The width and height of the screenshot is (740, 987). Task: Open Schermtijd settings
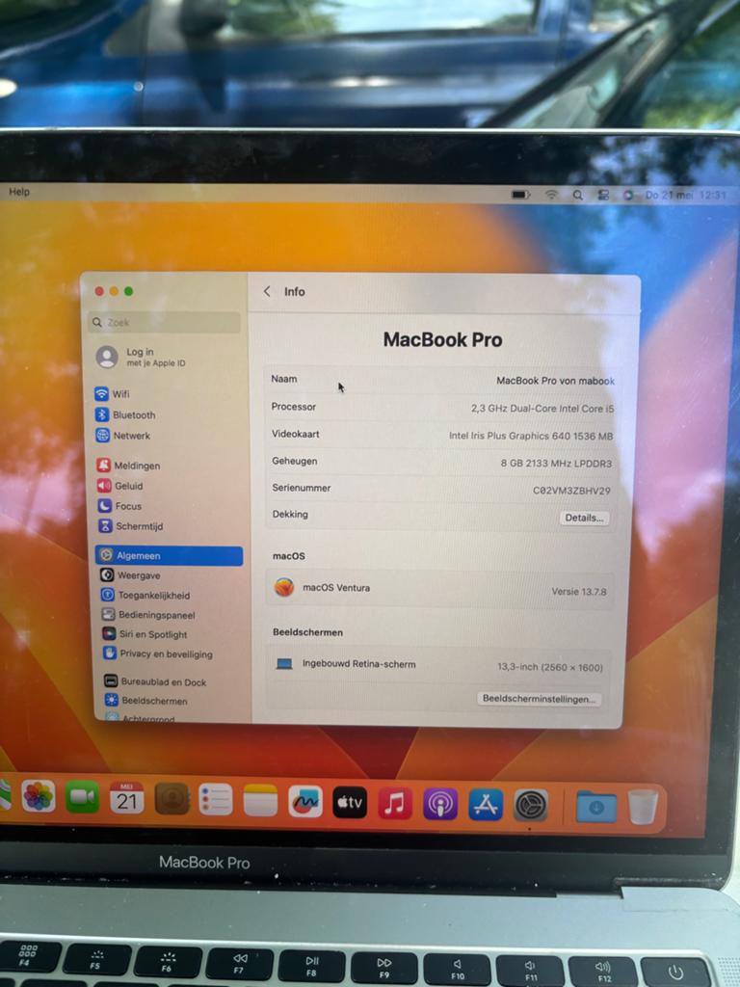click(x=131, y=525)
